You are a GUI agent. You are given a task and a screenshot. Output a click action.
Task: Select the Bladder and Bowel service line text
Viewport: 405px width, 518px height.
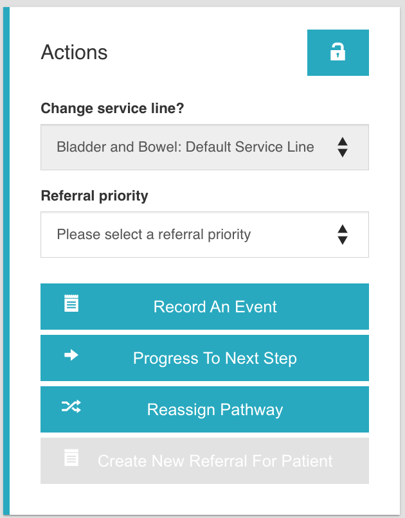pos(185,147)
